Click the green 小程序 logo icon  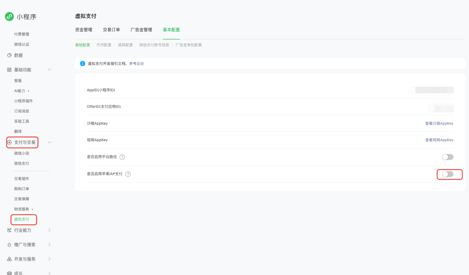coord(9,17)
